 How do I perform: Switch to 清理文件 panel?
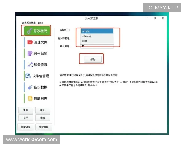pos(37,42)
